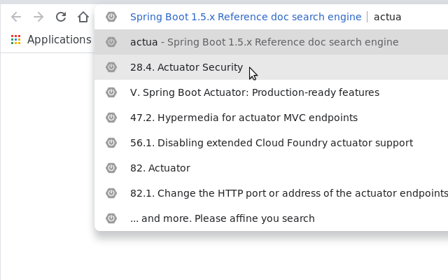Click the browser back arrow
This screenshot has width=448, height=280.
click(16, 17)
